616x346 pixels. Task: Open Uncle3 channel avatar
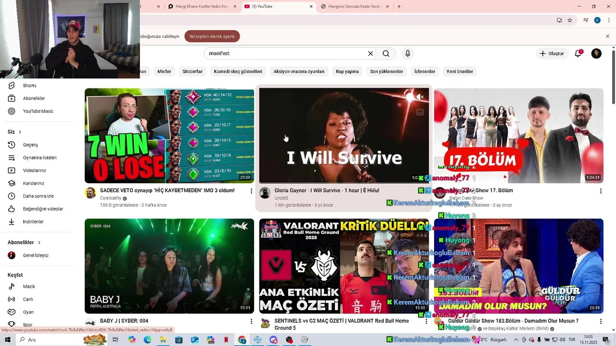pyautogui.click(x=265, y=193)
